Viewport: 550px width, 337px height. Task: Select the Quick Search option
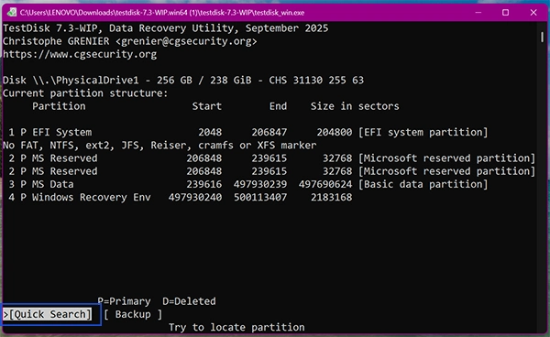(48, 314)
